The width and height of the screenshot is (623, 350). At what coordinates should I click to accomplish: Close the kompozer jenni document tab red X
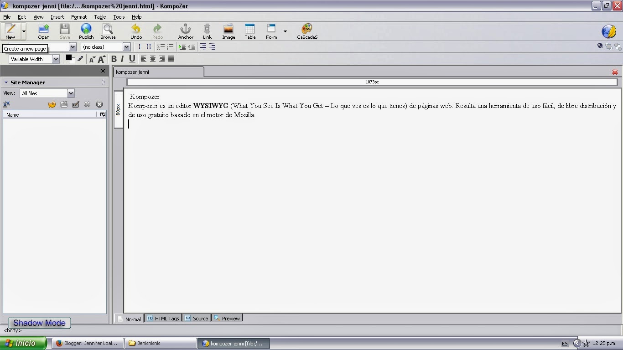click(x=615, y=72)
